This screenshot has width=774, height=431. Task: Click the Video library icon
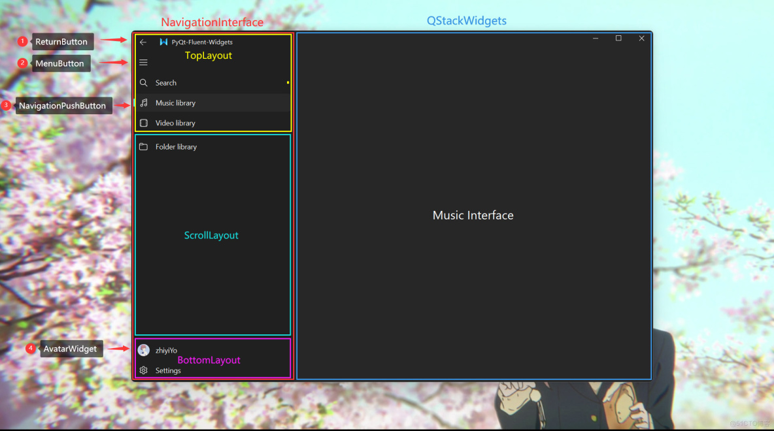click(143, 123)
